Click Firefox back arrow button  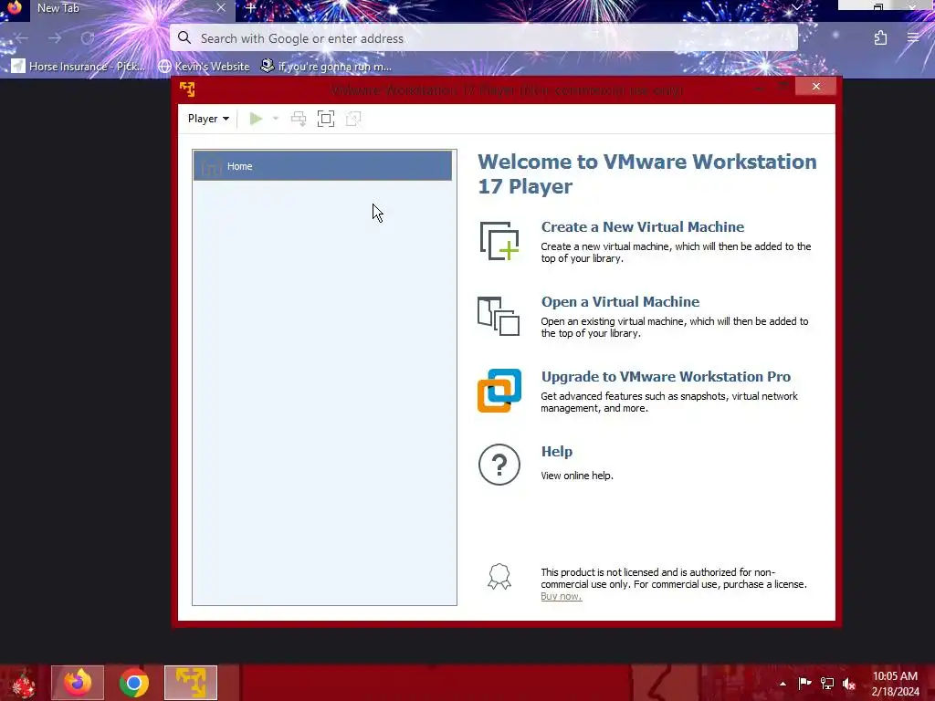(x=22, y=38)
